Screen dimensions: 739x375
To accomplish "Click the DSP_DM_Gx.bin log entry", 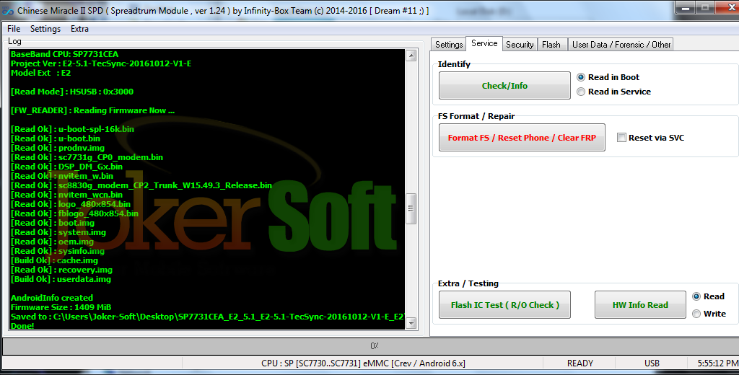I will coord(66,167).
